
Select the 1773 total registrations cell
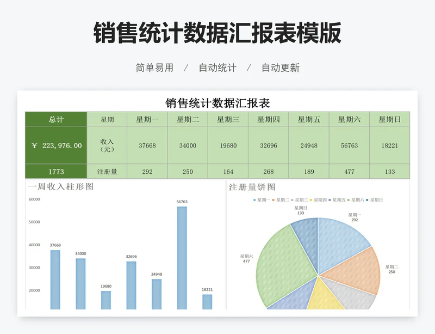point(56,171)
